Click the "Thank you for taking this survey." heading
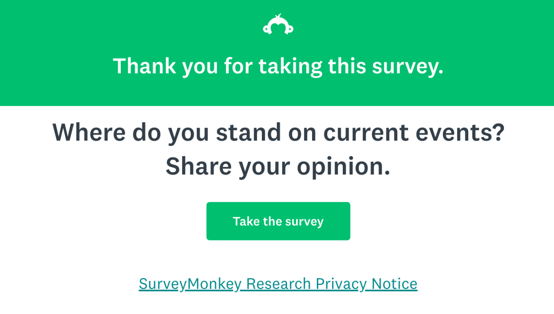The image size is (554, 314). (278, 66)
